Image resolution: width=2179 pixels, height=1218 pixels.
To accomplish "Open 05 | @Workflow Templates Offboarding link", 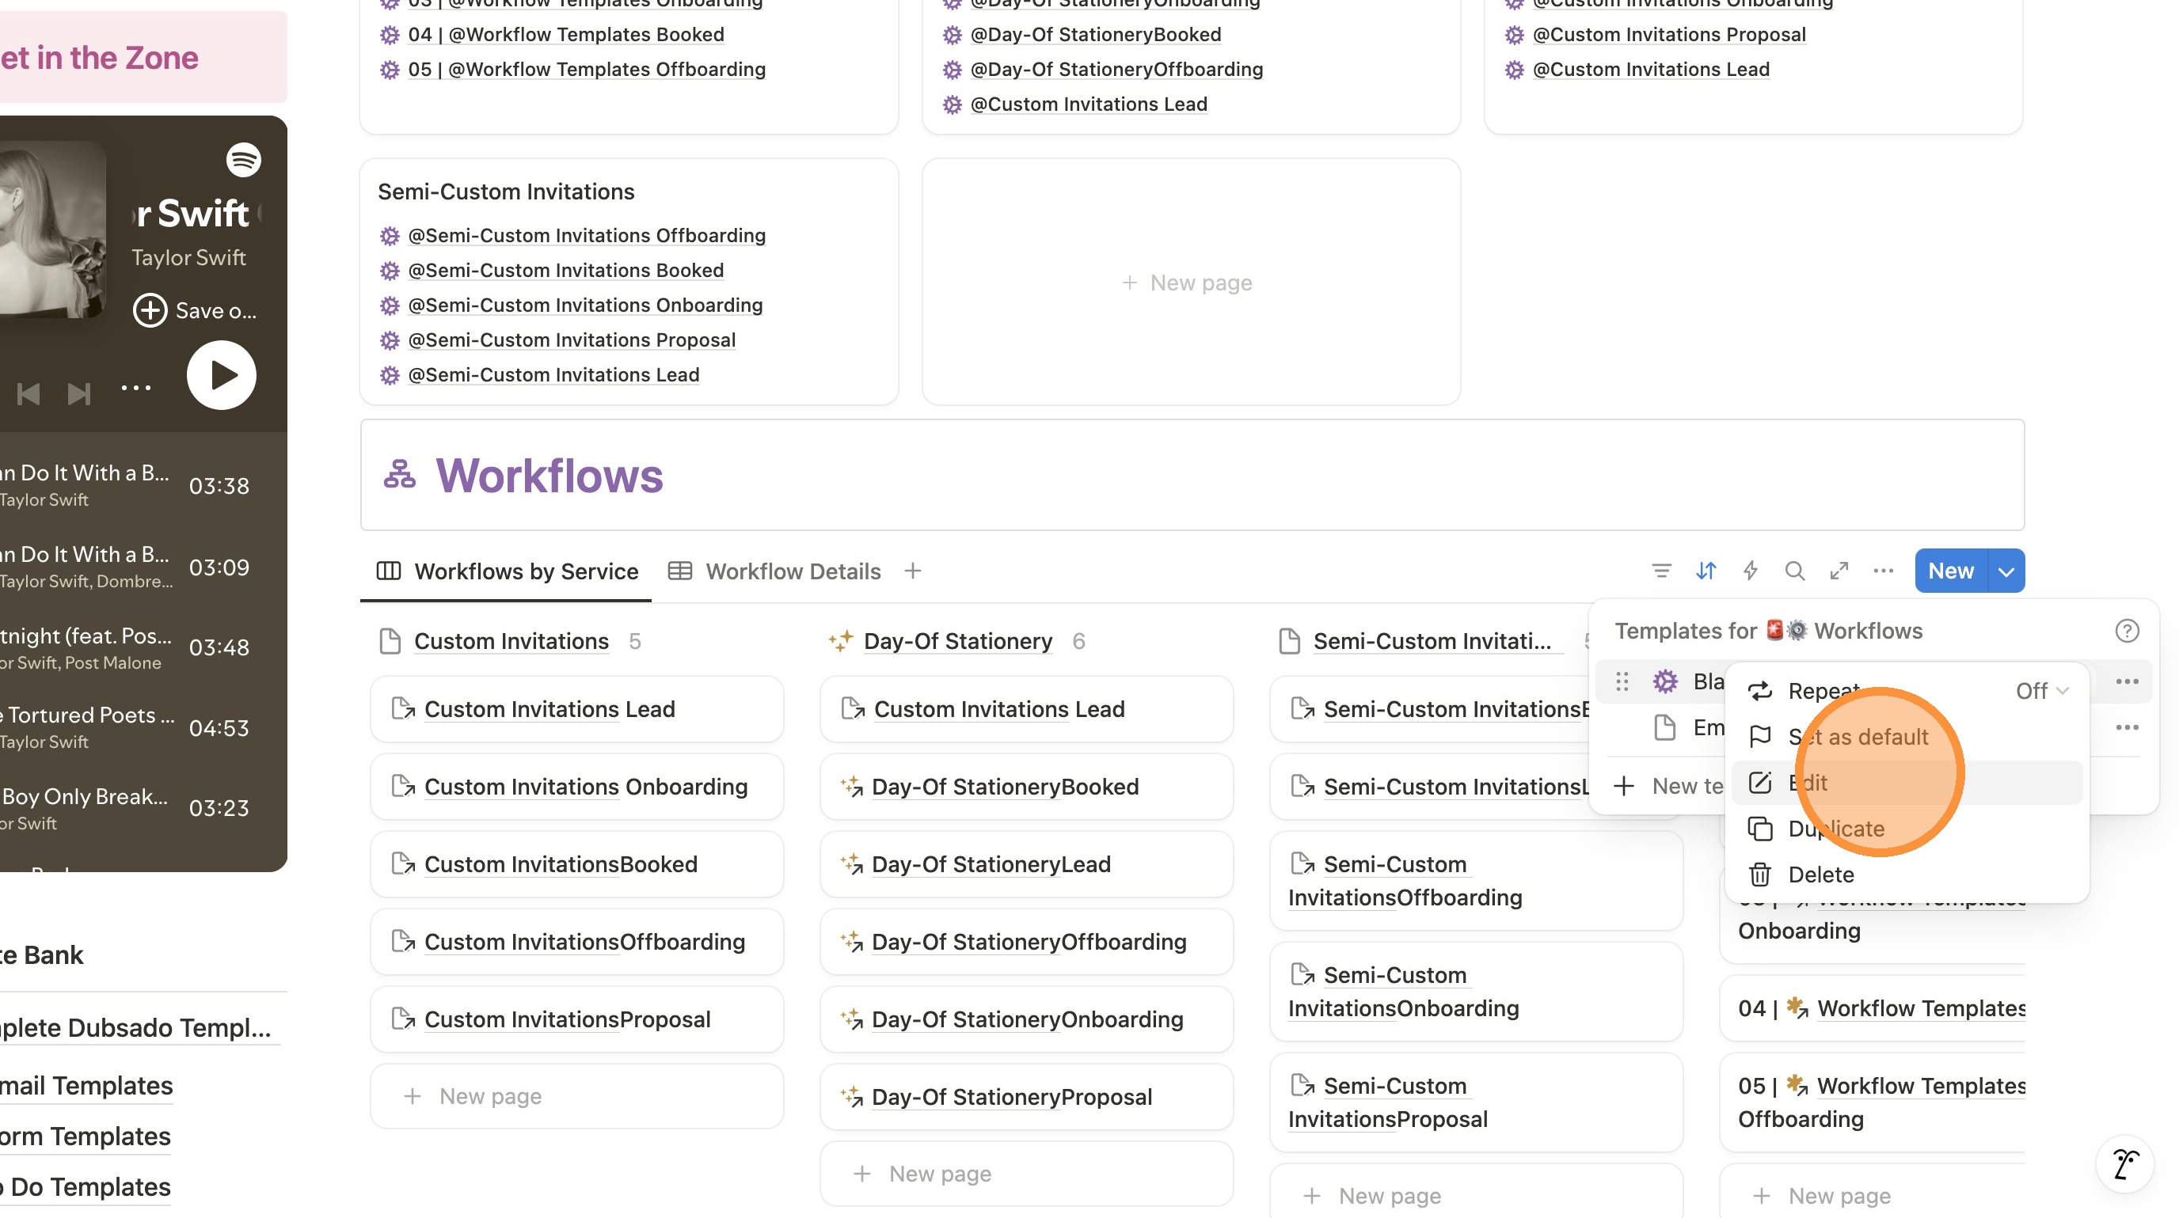I will [x=586, y=70].
